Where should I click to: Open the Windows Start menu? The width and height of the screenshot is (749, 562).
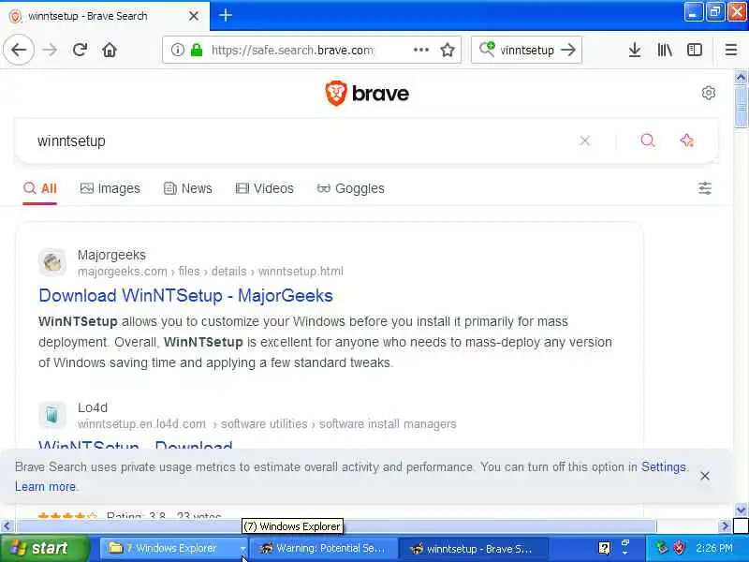click(x=44, y=548)
